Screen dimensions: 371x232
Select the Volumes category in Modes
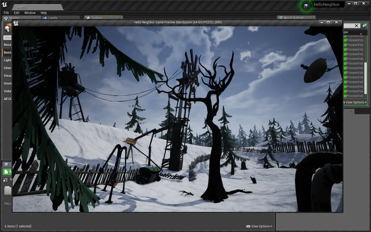point(7,91)
